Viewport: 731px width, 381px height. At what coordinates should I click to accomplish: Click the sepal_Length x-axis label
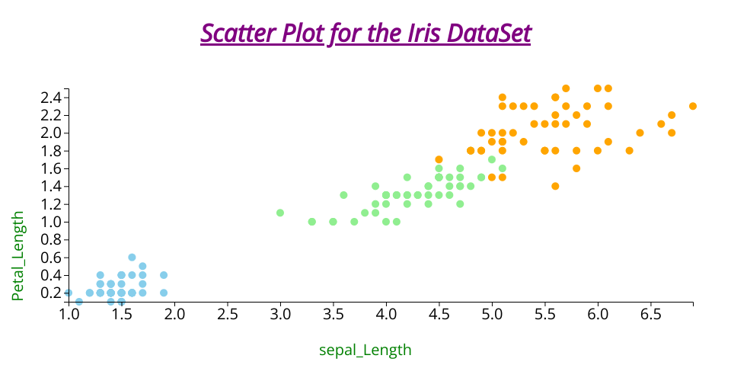pos(365,350)
